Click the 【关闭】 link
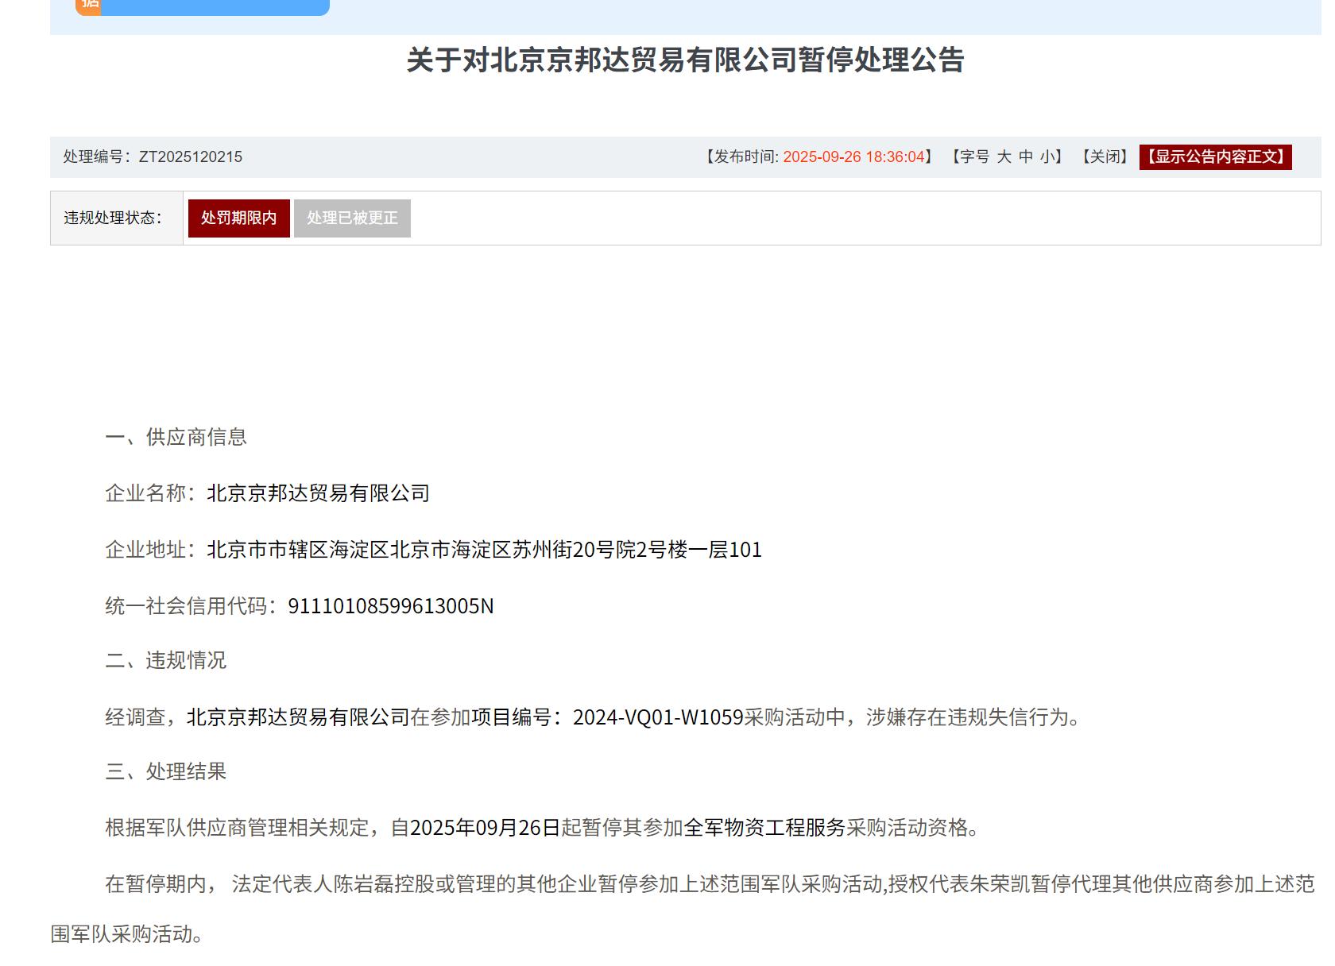1335x966 pixels. (x=1105, y=156)
